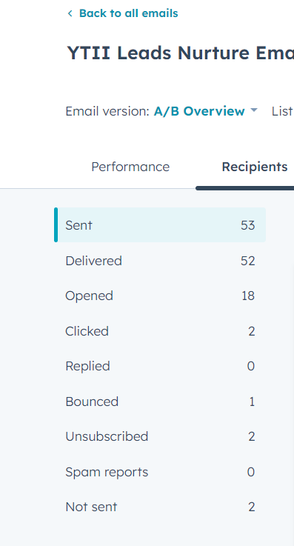294x546 pixels.
Task: Filter recipients by Opened
Action: point(160,296)
